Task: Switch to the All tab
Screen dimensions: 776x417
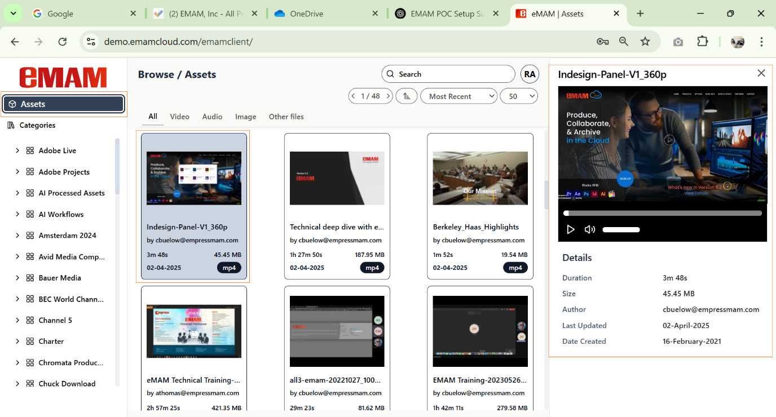Action: [153, 117]
